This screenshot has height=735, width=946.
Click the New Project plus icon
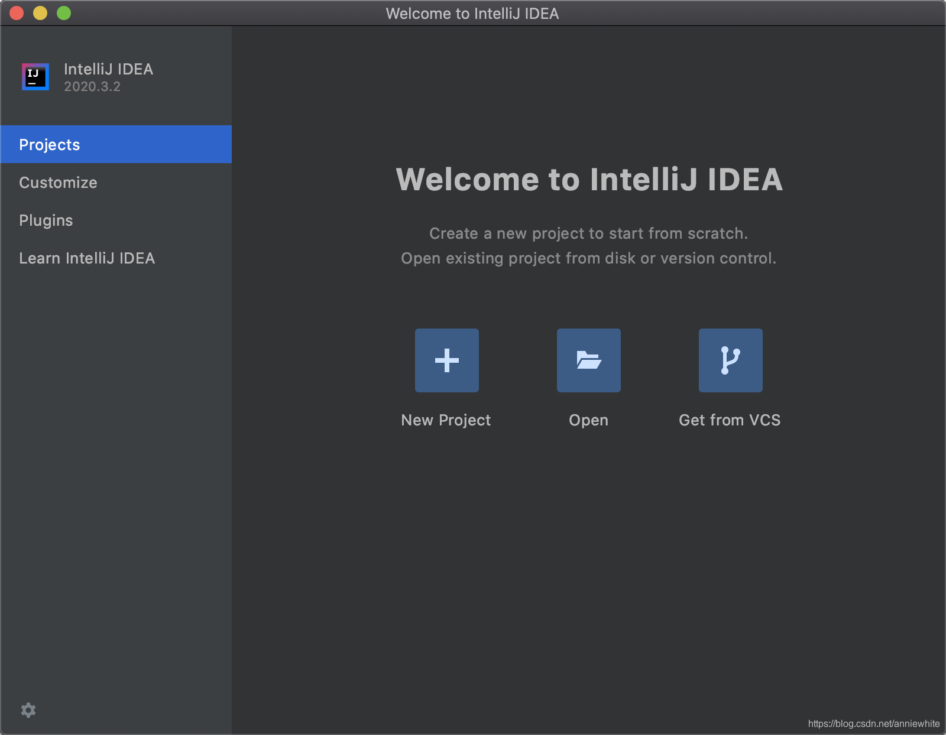446,360
